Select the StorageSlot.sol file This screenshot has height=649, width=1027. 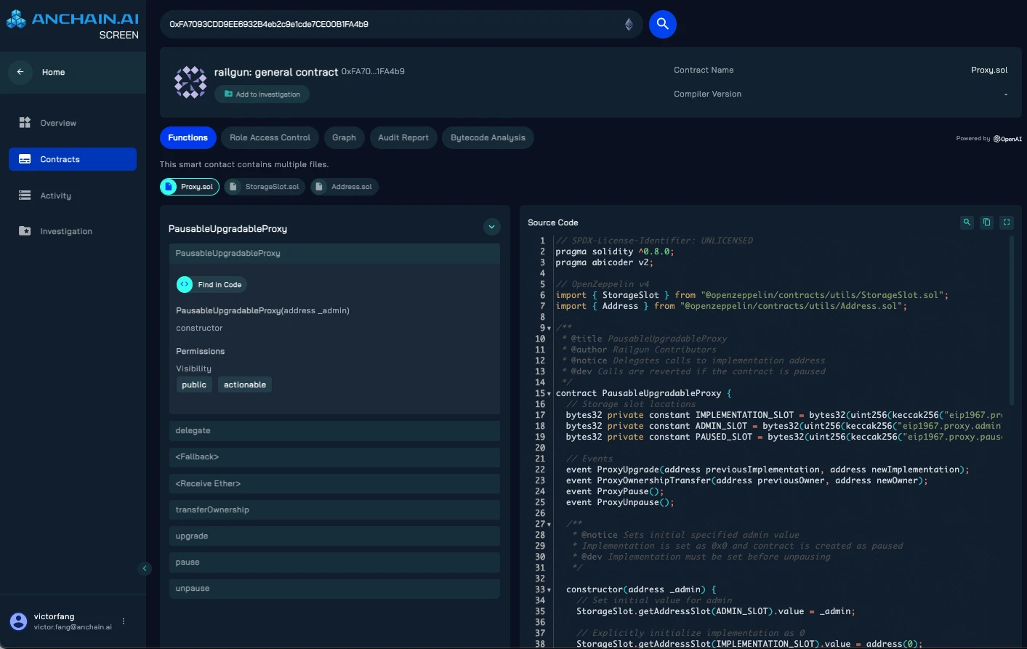(265, 187)
